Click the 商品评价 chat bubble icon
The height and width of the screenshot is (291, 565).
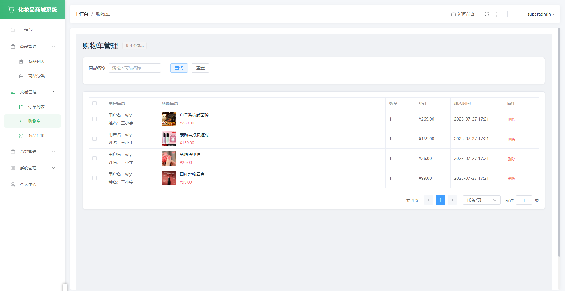21,136
